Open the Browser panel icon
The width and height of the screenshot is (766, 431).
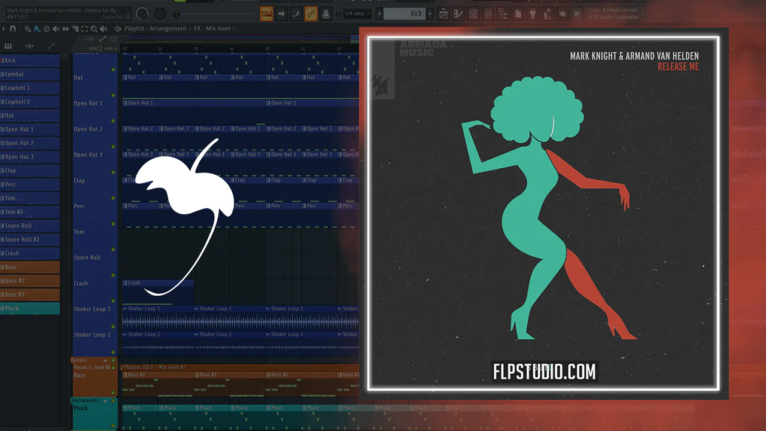coord(503,13)
